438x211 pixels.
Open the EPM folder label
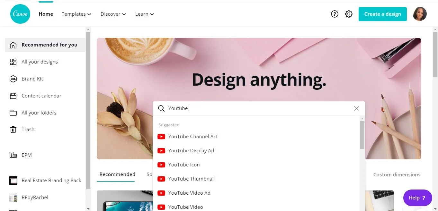[x=27, y=155]
